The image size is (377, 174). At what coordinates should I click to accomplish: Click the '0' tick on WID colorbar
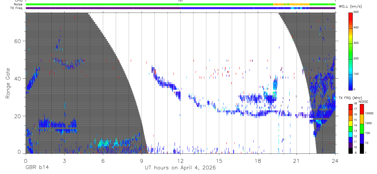(x=355, y=89)
